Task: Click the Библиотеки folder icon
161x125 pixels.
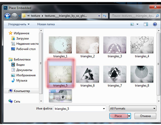Action: click(x=10, y=59)
